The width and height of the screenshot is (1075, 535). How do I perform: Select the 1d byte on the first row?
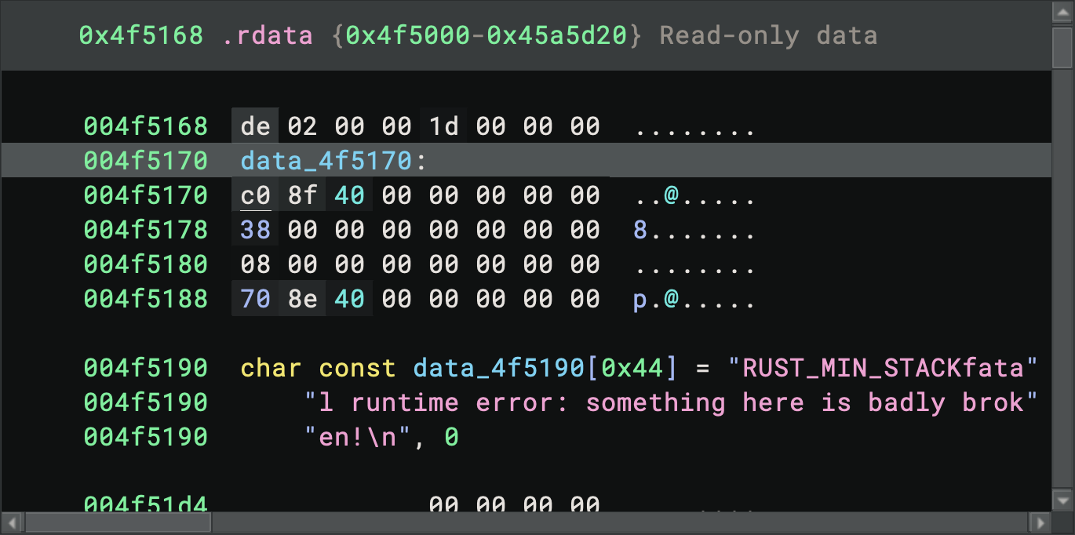pyautogui.click(x=443, y=126)
